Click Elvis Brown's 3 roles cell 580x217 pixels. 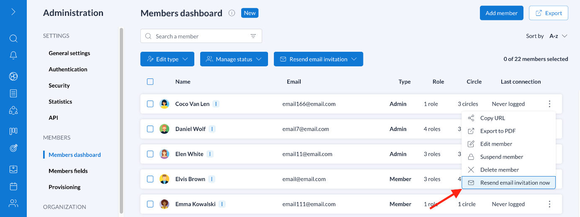[432, 179]
